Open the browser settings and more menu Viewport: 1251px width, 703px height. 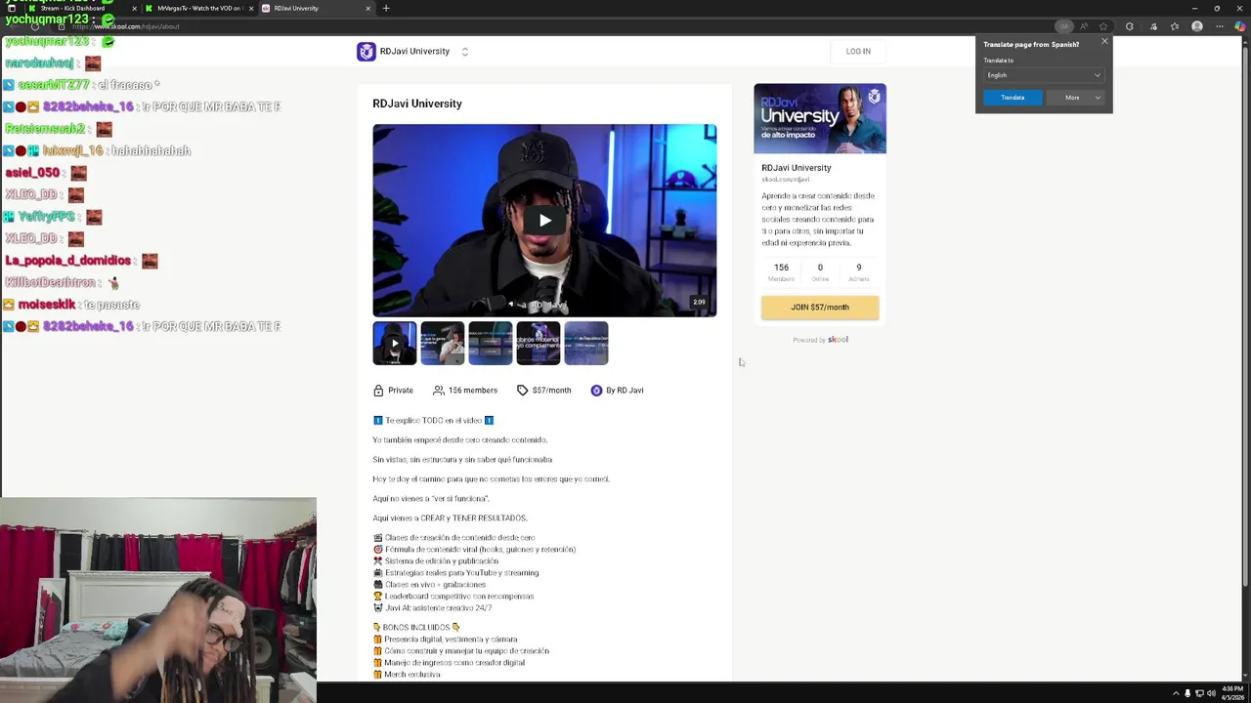pos(1219,26)
